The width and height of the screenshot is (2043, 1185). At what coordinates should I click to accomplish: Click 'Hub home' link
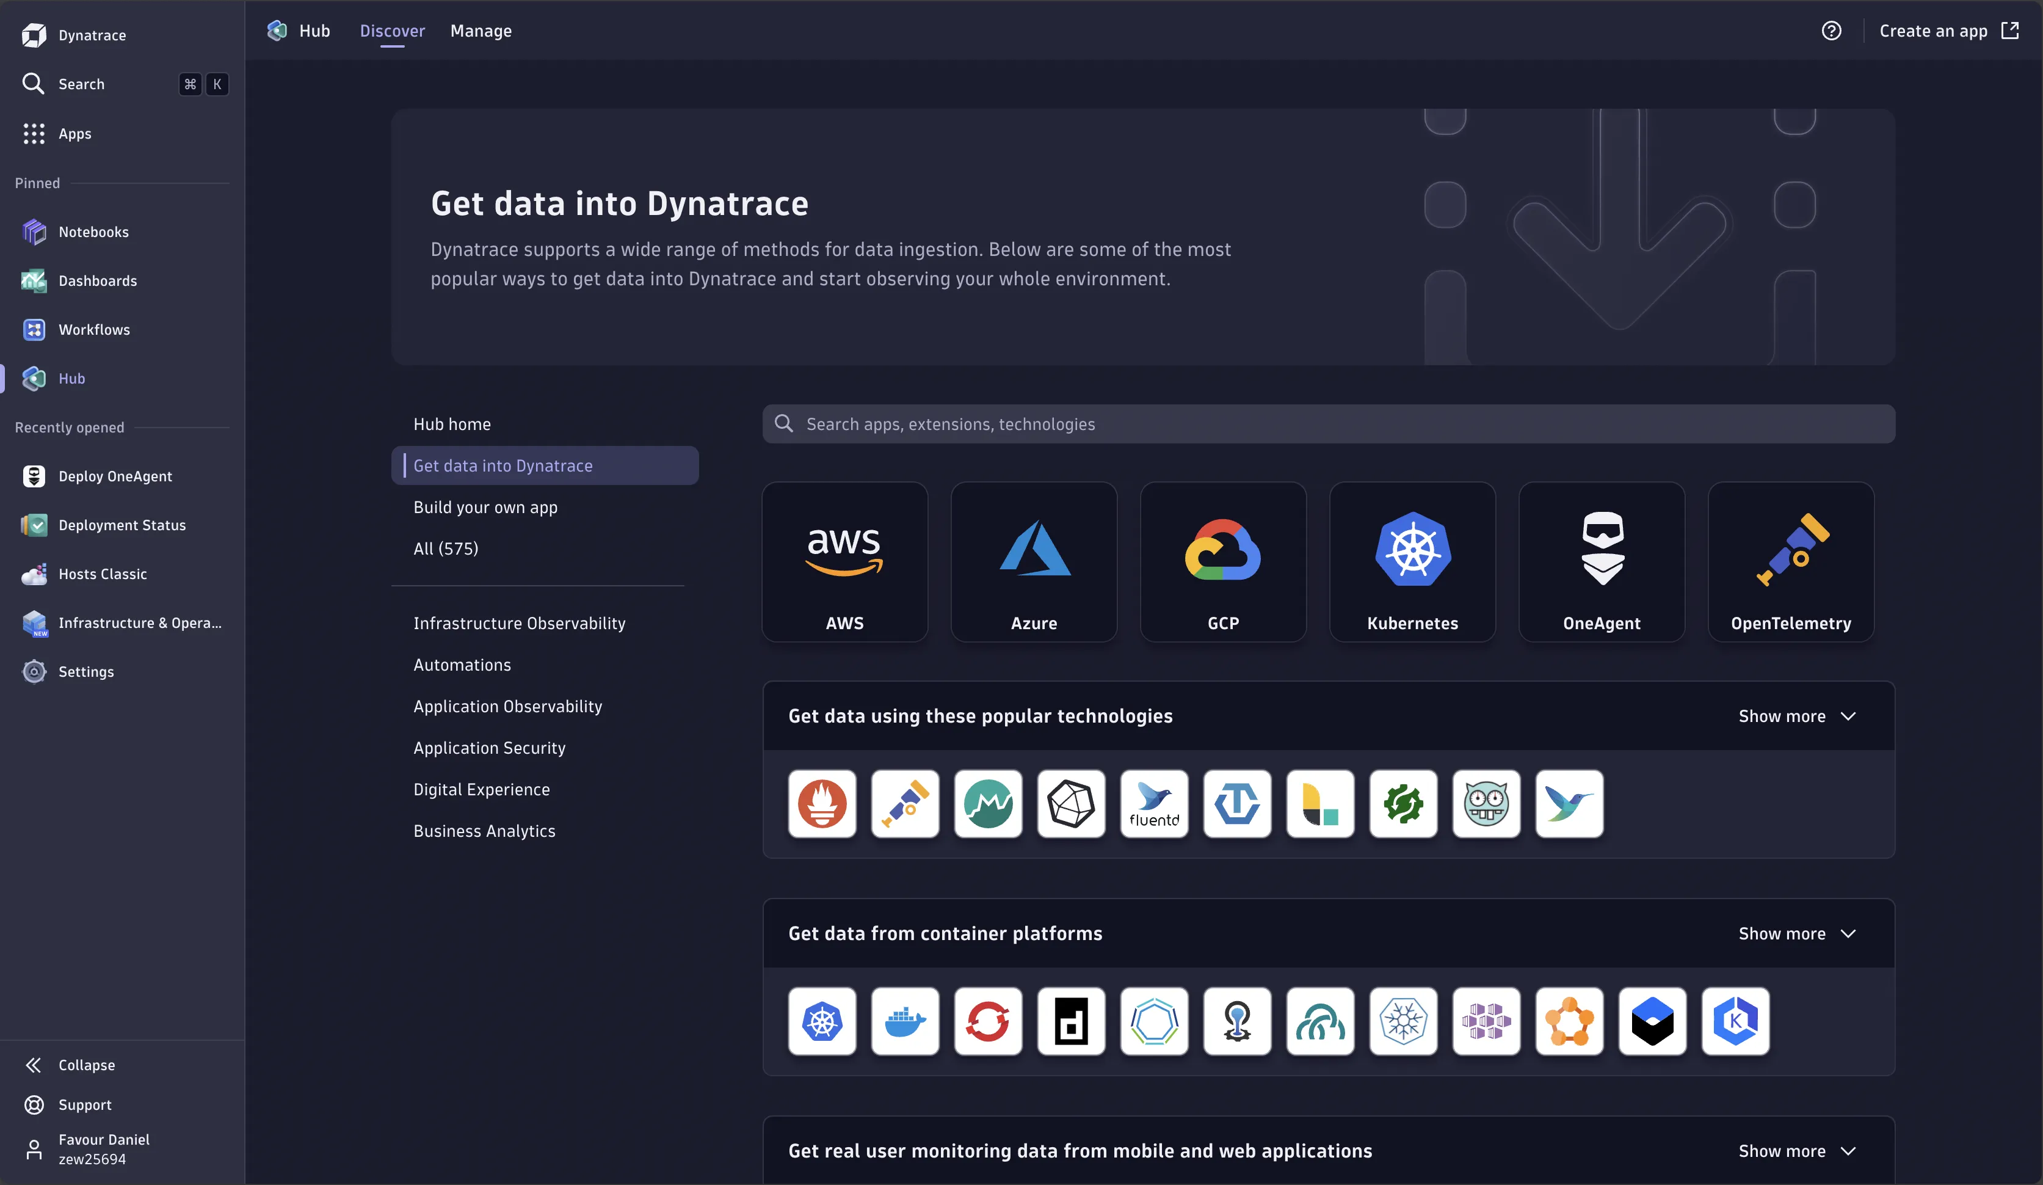tap(451, 423)
